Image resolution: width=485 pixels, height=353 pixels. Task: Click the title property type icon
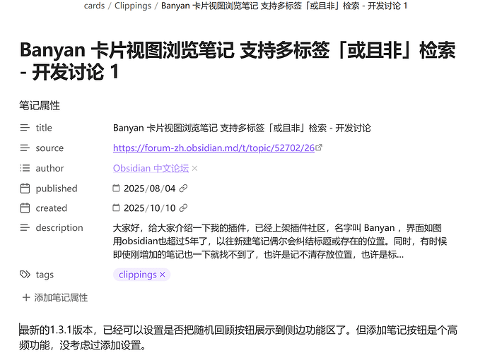pyautogui.click(x=25, y=128)
